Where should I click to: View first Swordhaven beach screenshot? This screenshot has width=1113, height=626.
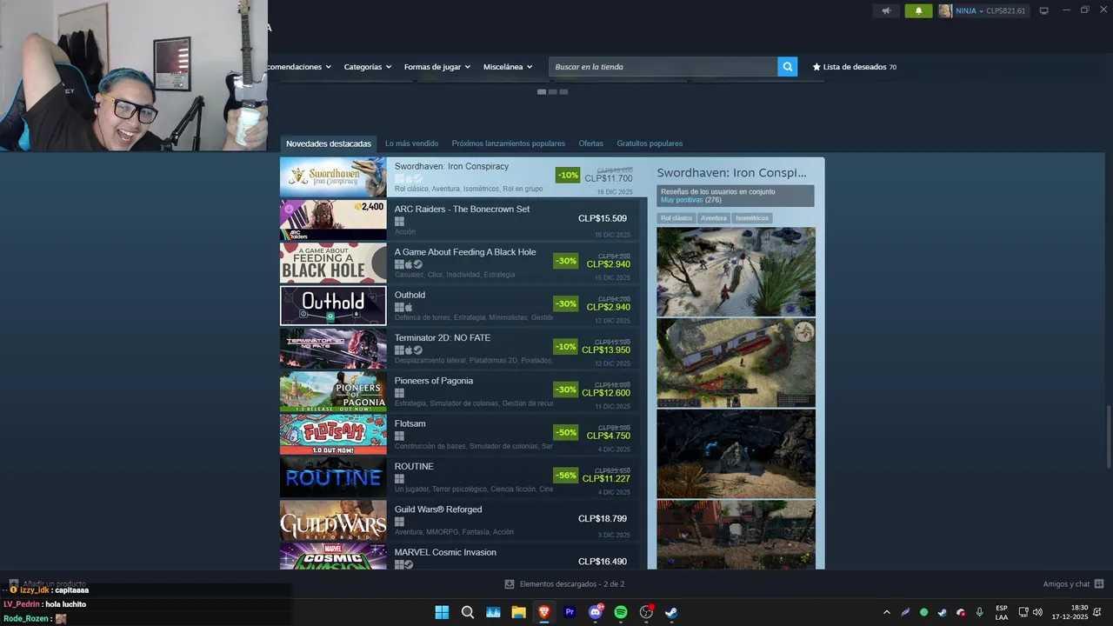pos(736,272)
